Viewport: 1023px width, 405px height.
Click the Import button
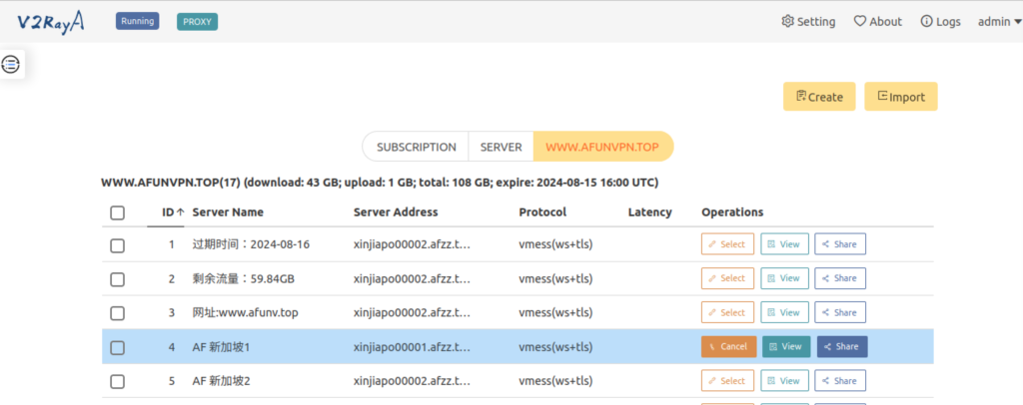click(900, 97)
